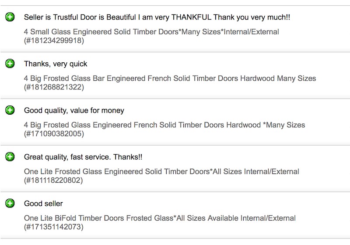Viewport: 350px width, 245px height.
Task: Click item number #171090382005
Action: click(x=54, y=134)
